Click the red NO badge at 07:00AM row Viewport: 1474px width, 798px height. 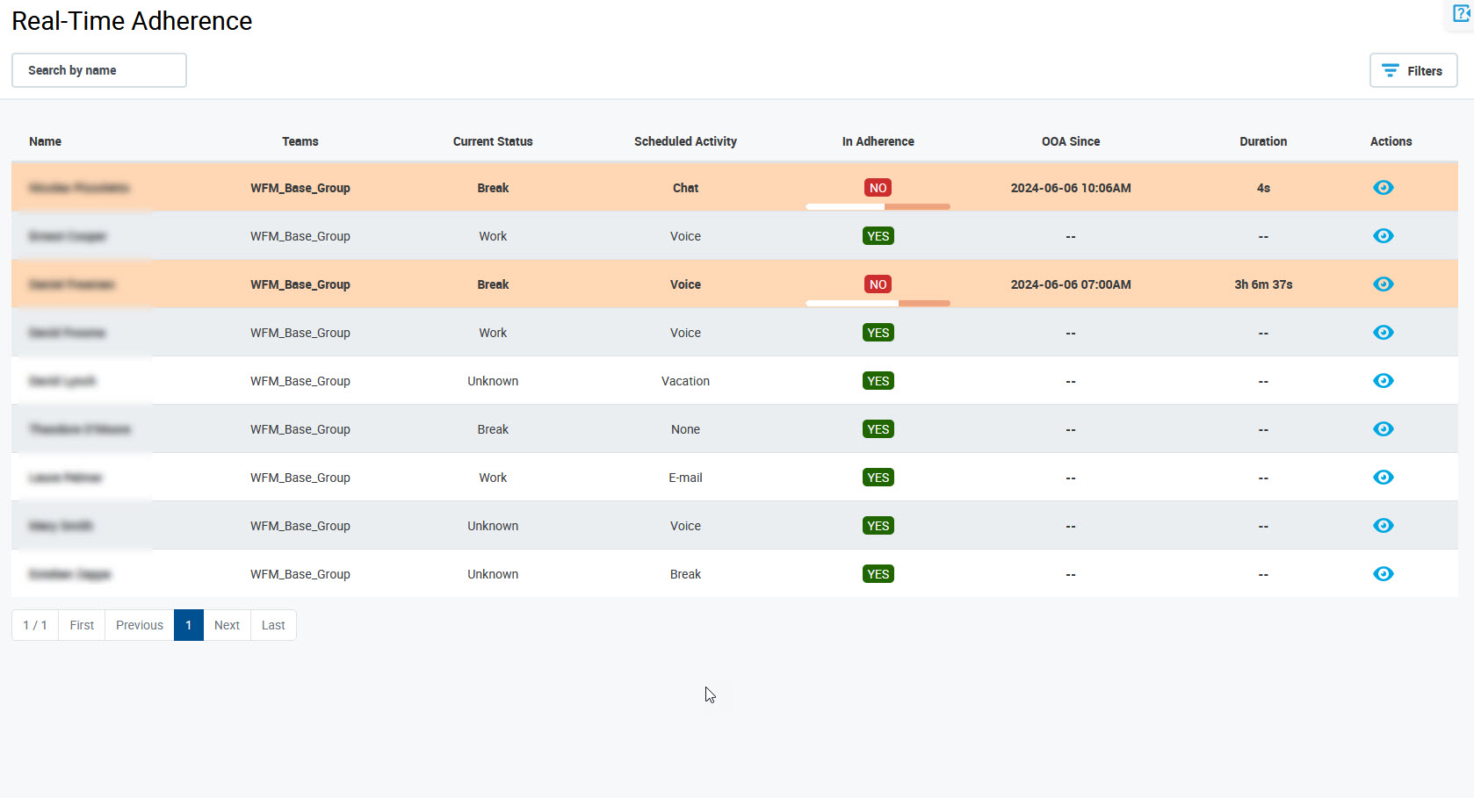coord(878,284)
